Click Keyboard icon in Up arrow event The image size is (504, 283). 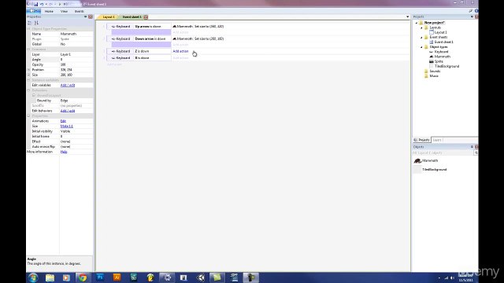pos(113,26)
